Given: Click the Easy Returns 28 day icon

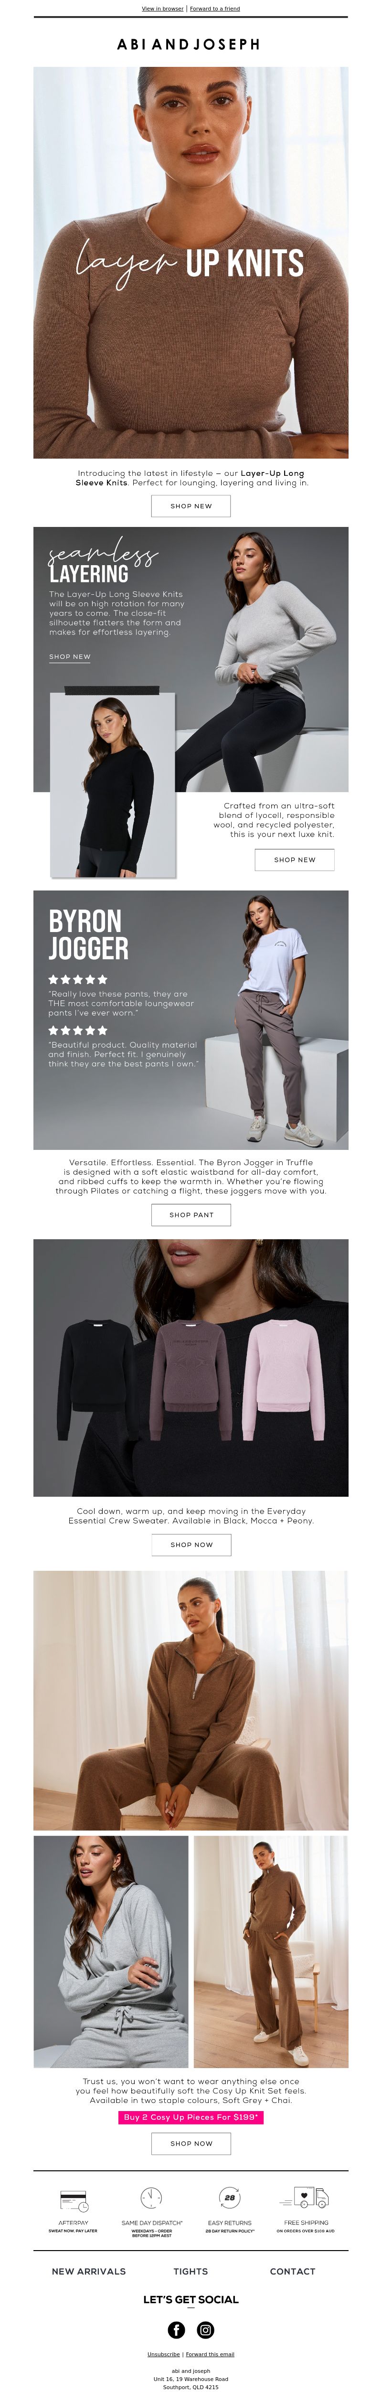Looking at the screenshot, I should tap(229, 2198).
